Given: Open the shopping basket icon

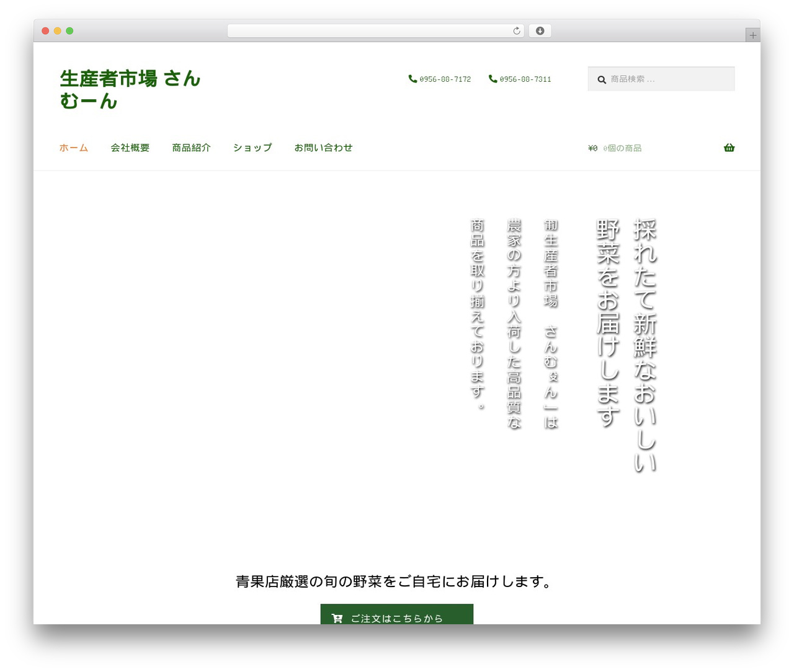Looking at the screenshot, I should [x=729, y=148].
